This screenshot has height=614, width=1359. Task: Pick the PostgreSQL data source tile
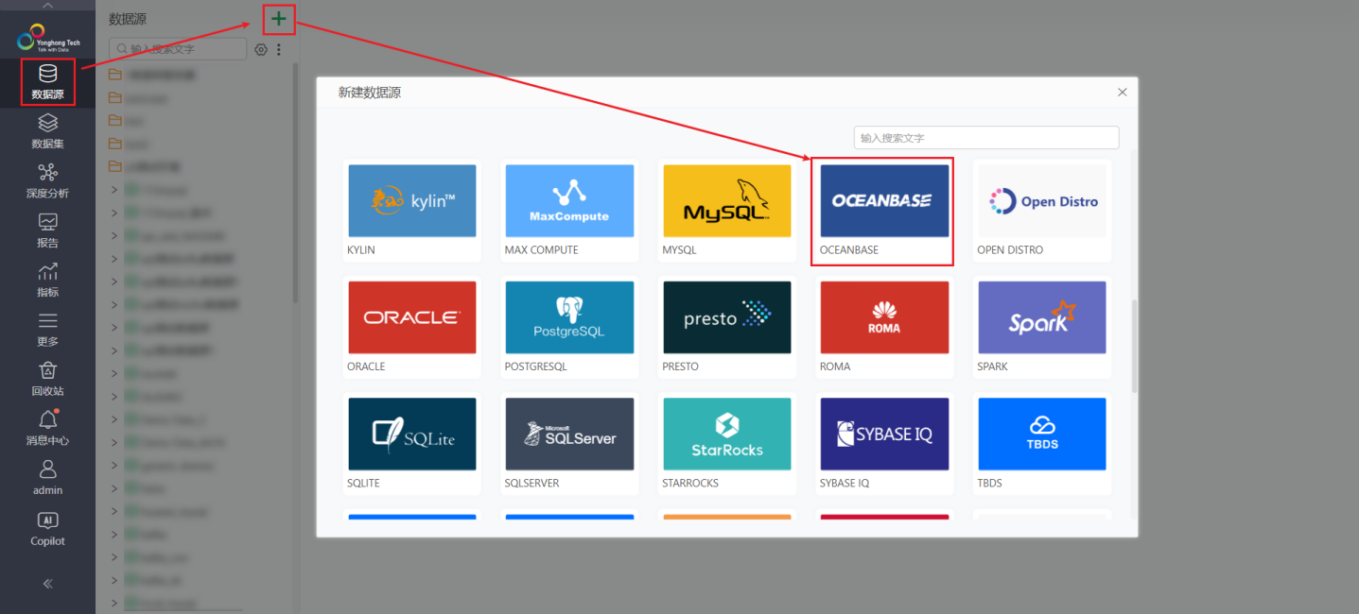pos(569,327)
